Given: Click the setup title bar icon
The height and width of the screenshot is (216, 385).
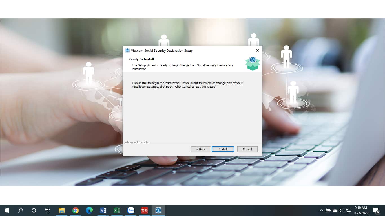Looking at the screenshot, I should click(x=127, y=51).
